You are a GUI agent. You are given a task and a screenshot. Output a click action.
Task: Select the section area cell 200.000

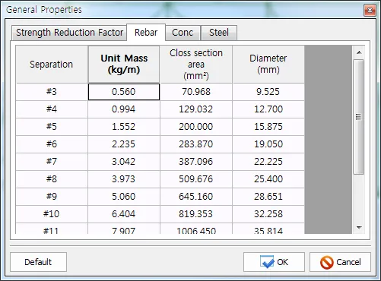[196, 127]
